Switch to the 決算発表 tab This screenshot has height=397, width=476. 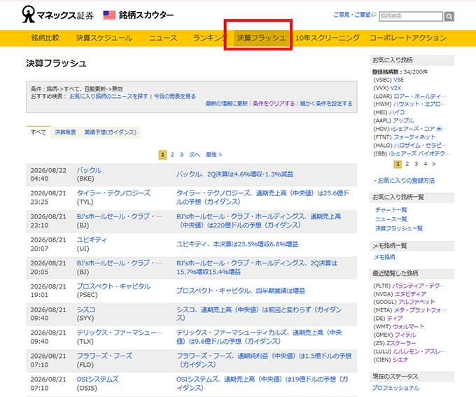65,132
